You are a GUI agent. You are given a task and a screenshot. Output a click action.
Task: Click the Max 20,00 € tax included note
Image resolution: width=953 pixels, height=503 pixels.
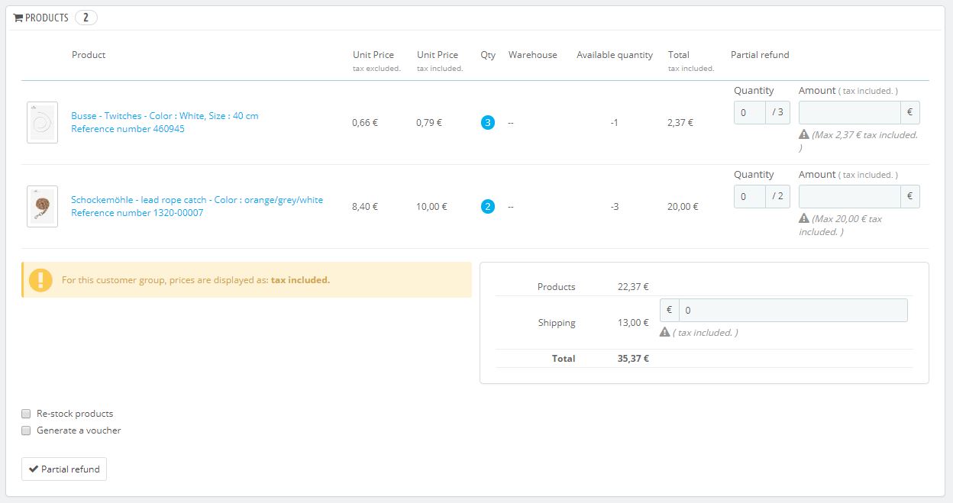(x=840, y=225)
